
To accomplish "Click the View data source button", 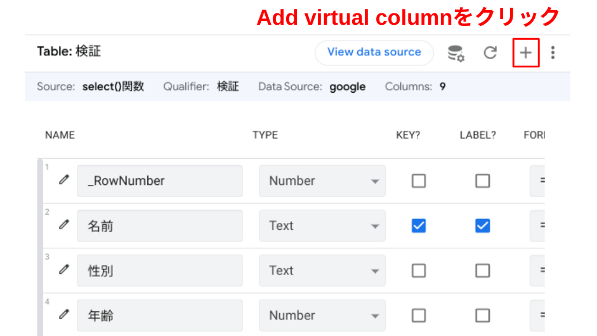I will click(x=374, y=53).
